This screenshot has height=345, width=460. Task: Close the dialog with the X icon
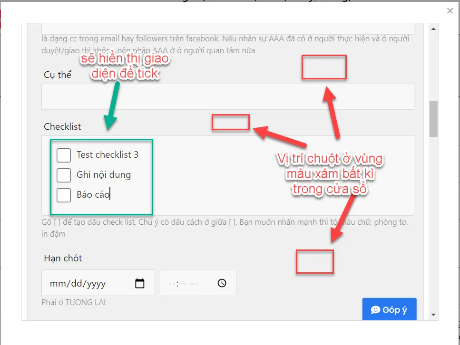click(450, 11)
